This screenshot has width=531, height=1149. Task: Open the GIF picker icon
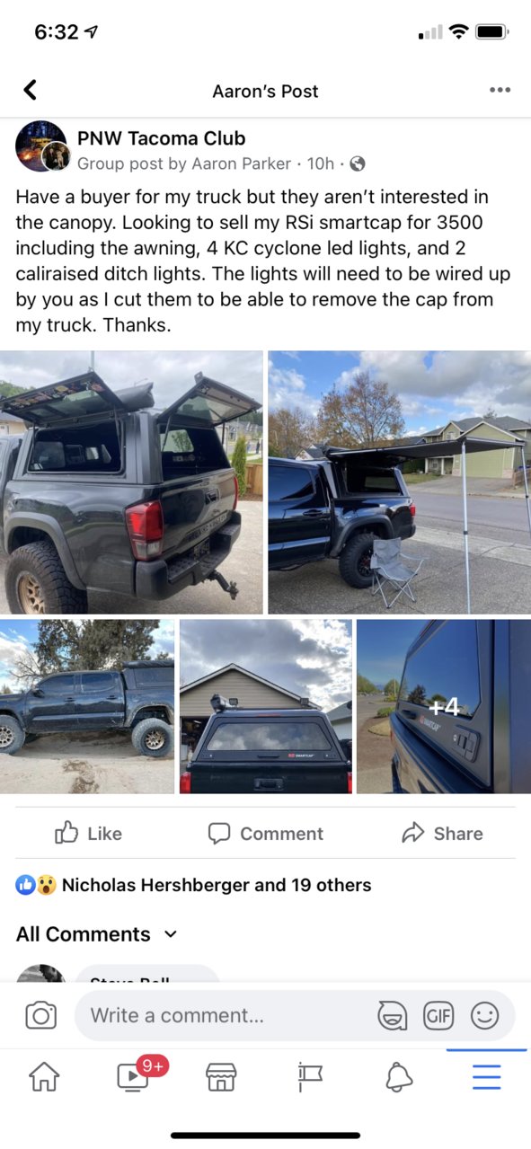(x=438, y=1016)
